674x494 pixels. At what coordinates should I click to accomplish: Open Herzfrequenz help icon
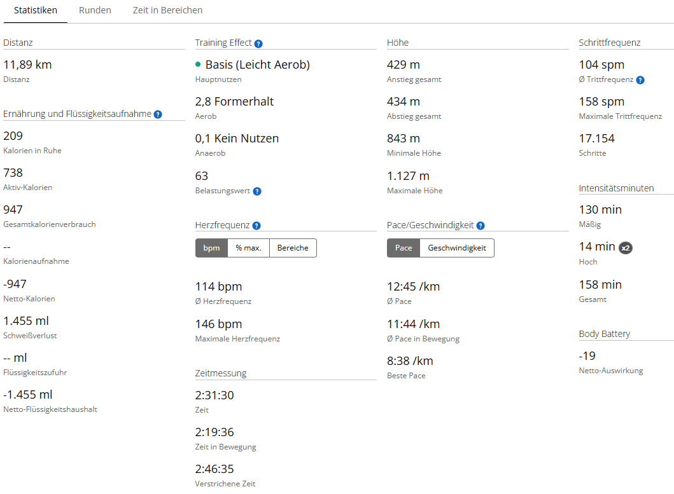tap(256, 226)
